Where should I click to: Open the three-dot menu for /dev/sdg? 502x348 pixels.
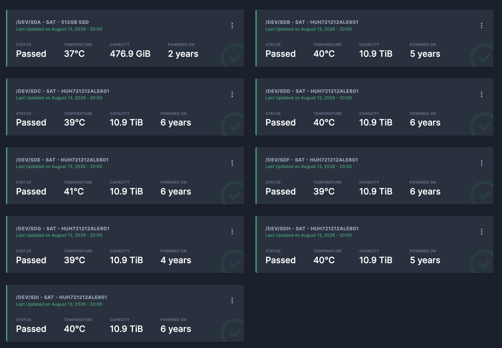point(232,232)
